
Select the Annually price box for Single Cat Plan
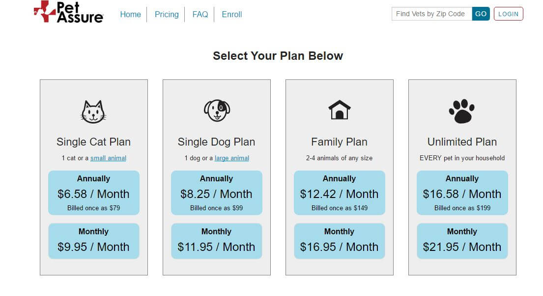(x=93, y=193)
